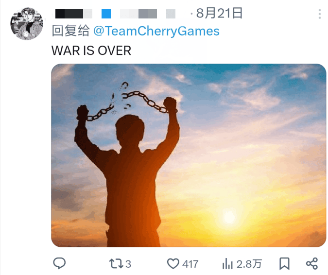Click the blurred gray user handle
The width and height of the screenshot is (328, 275).
148,14
